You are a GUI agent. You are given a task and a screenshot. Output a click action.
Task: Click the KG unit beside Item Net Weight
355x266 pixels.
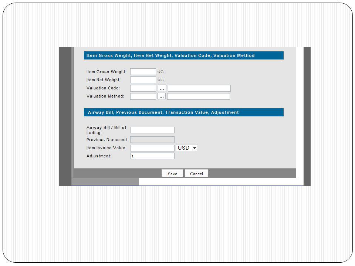[x=160, y=80]
